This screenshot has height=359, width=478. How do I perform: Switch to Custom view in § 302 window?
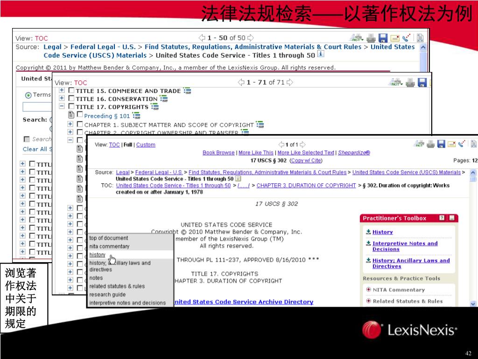(146, 145)
